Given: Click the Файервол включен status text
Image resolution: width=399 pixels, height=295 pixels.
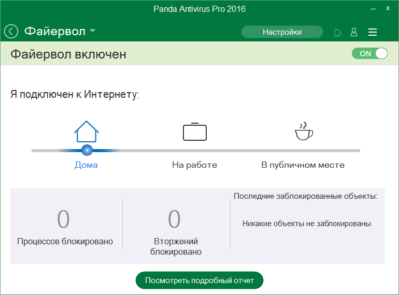Looking at the screenshot, I should click(x=68, y=54).
